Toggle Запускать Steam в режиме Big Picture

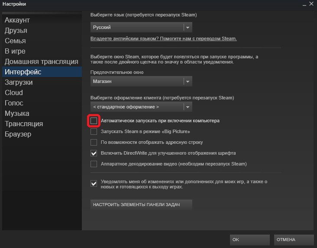(94, 131)
